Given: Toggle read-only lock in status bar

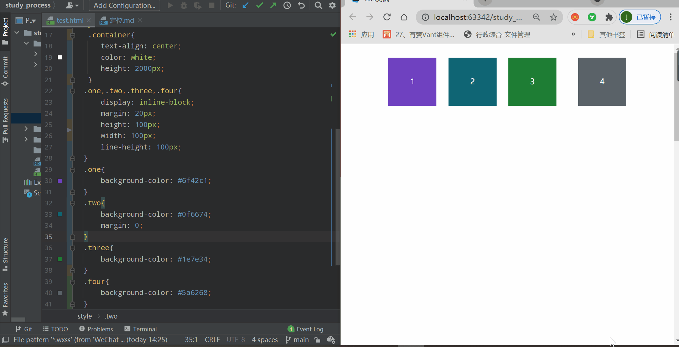Looking at the screenshot, I should [x=317, y=340].
